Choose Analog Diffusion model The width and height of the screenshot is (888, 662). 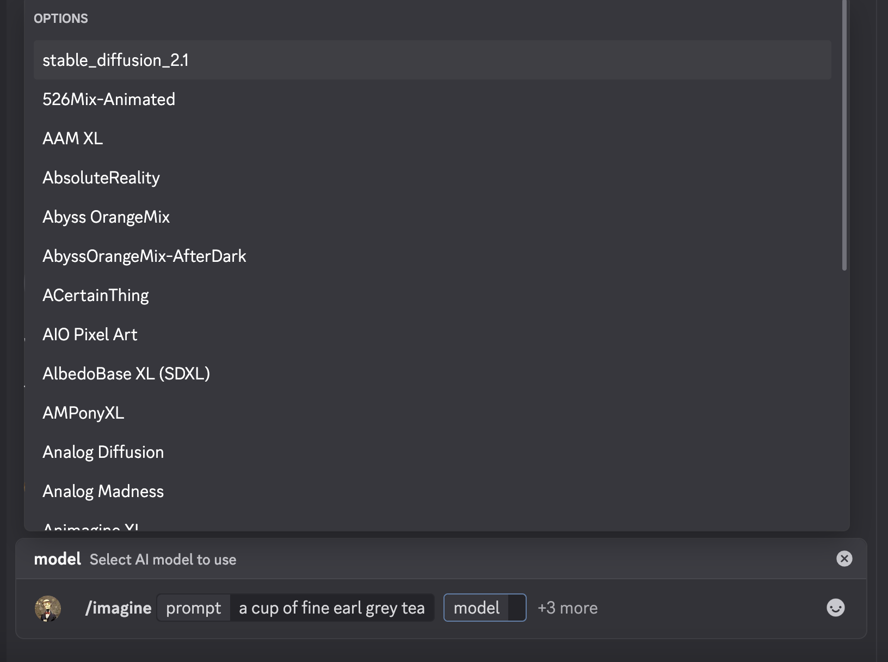click(433, 452)
